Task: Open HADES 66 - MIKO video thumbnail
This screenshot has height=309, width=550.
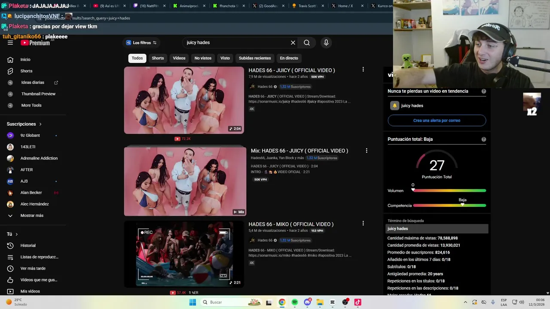Action: pyautogui.click(x=184, y=254)
